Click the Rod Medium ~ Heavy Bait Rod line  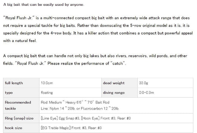tap(75, 102)
